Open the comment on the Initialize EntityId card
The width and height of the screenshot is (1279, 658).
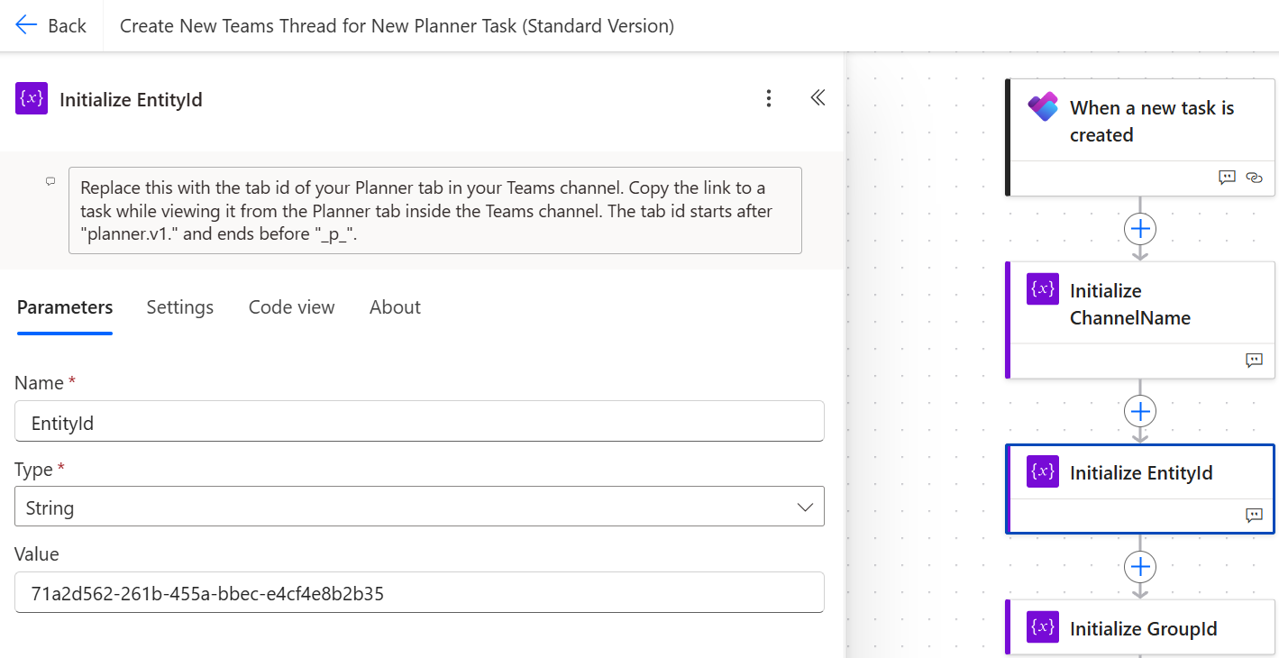(1254, 516)
